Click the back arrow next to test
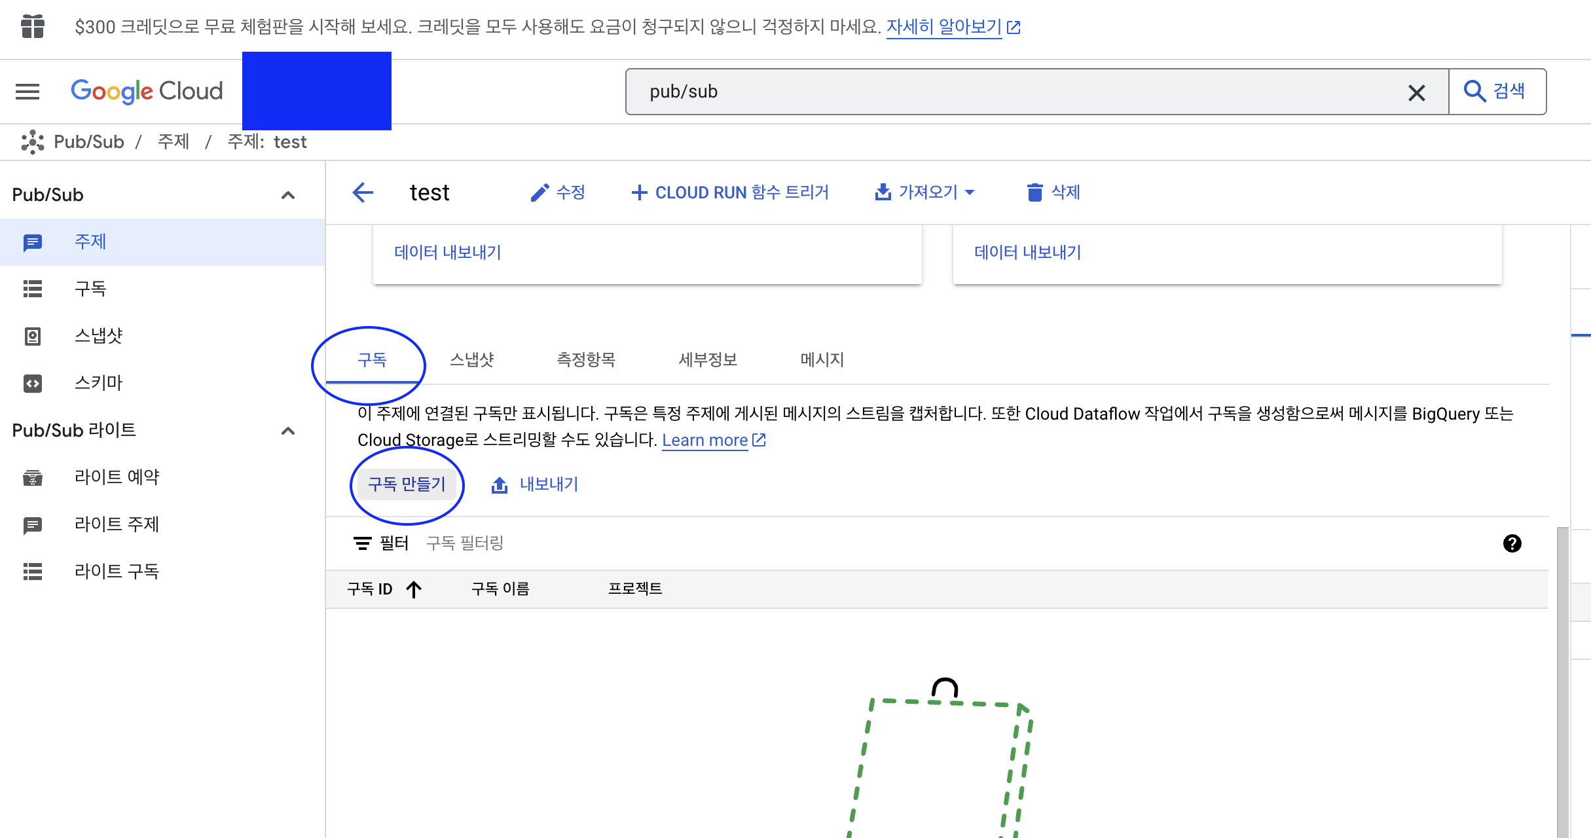The height and width of the screenshot is (838, 1591). click(363, 192)
